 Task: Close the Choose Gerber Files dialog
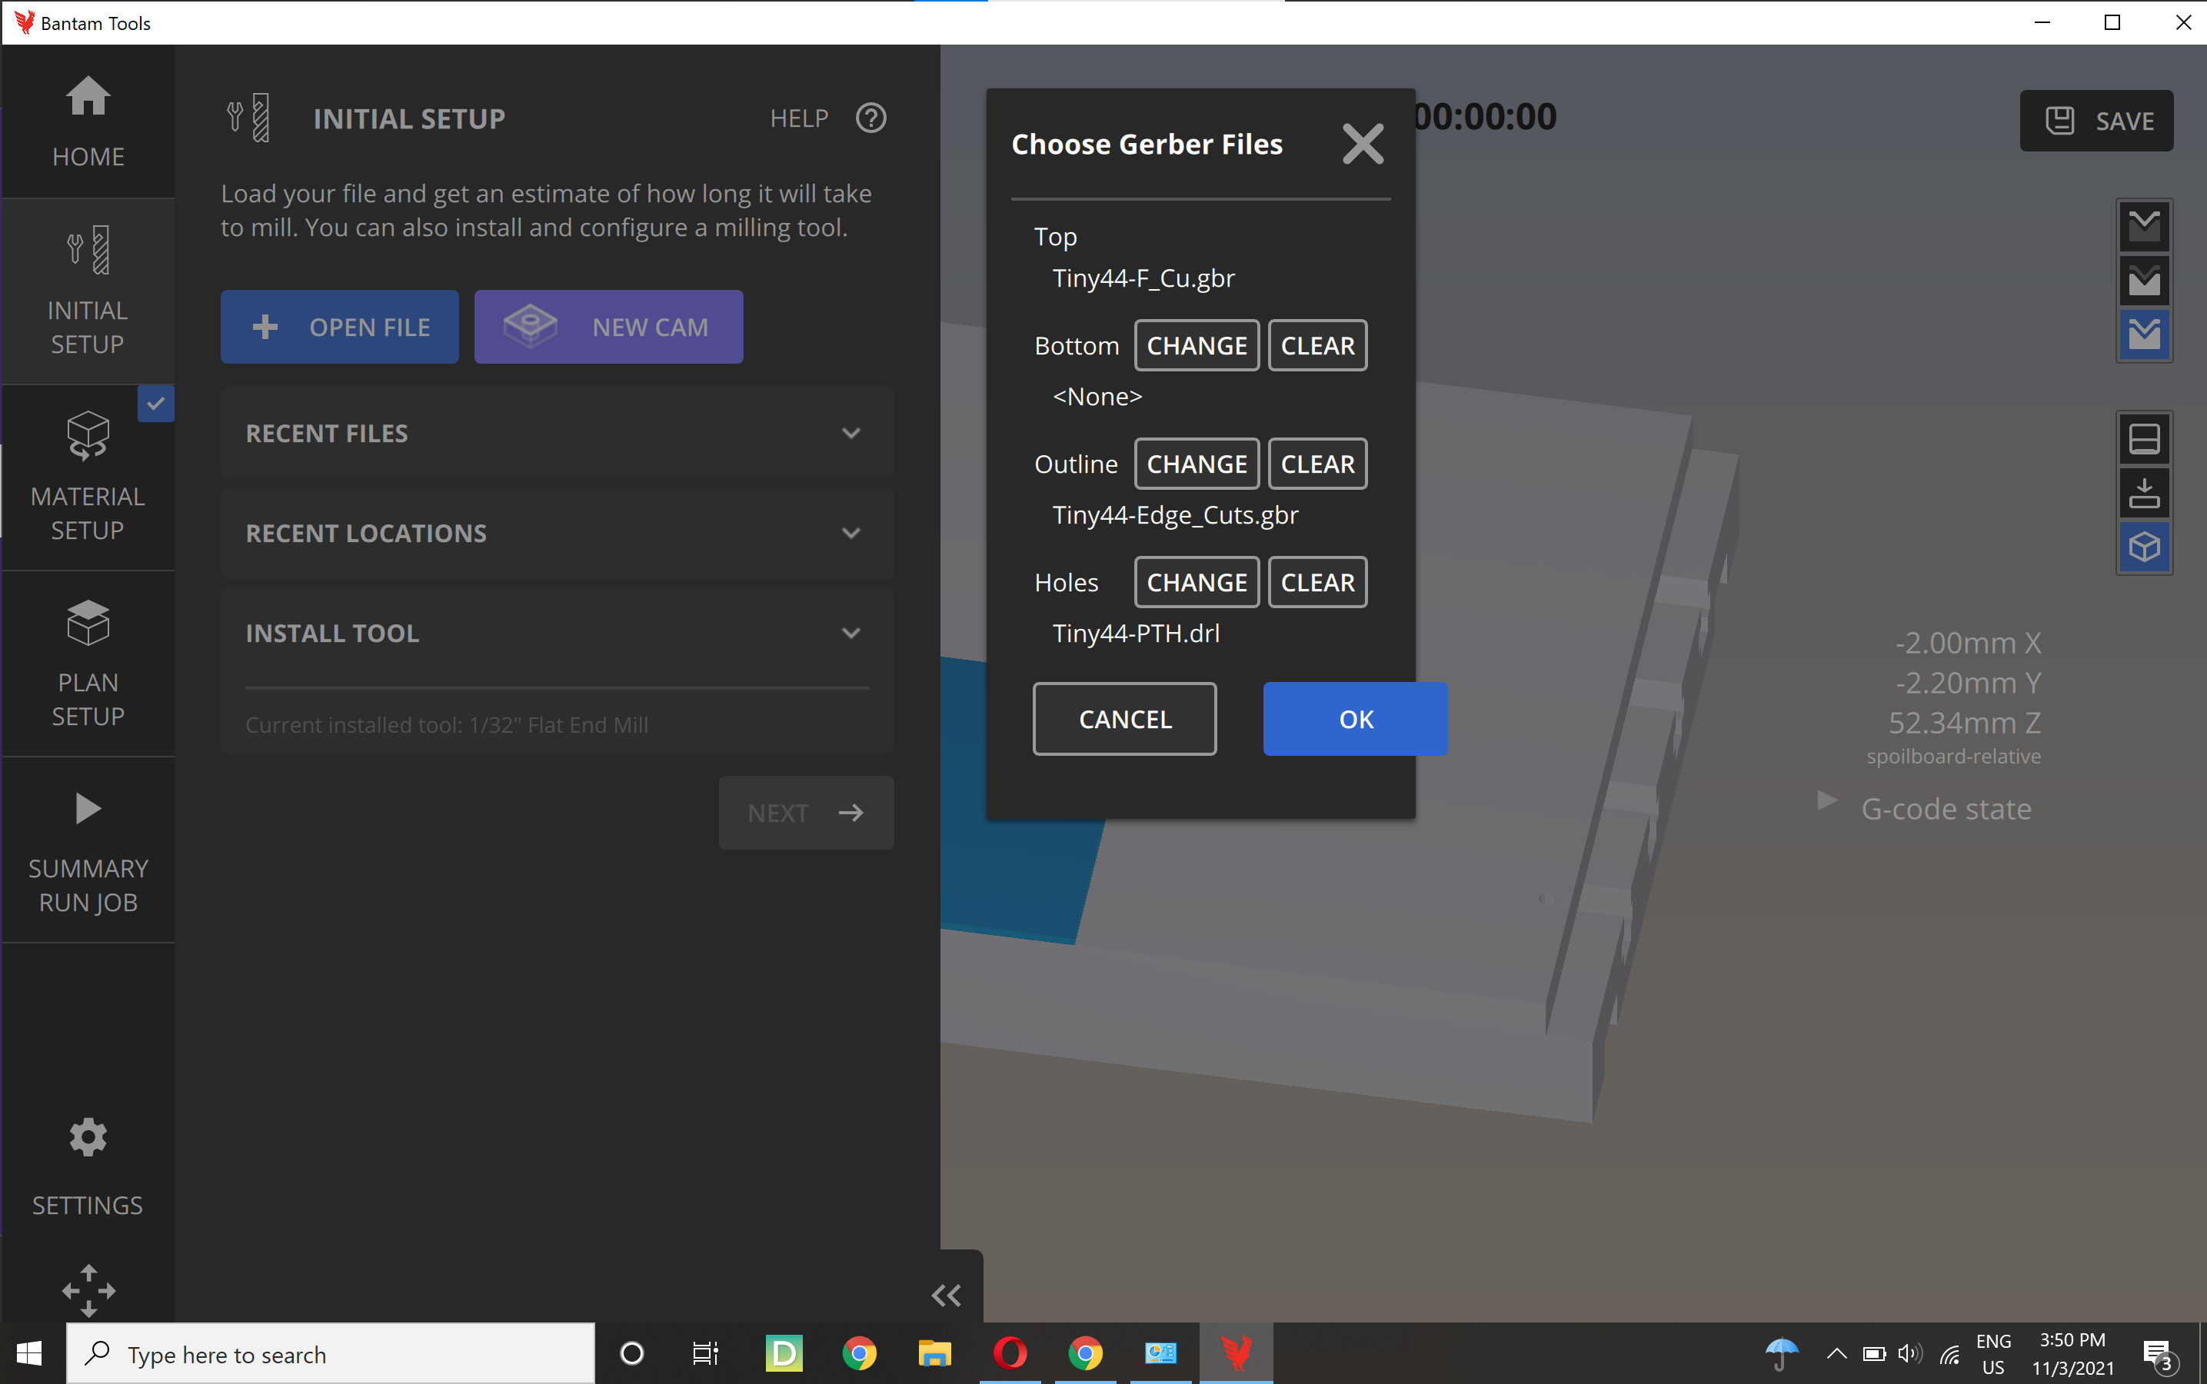(1362, 144)
